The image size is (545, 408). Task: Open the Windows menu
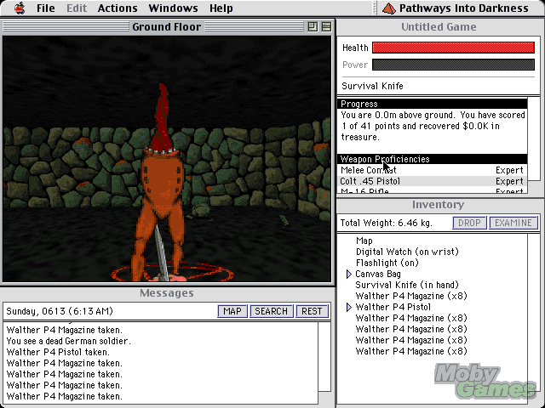[173, 8]
